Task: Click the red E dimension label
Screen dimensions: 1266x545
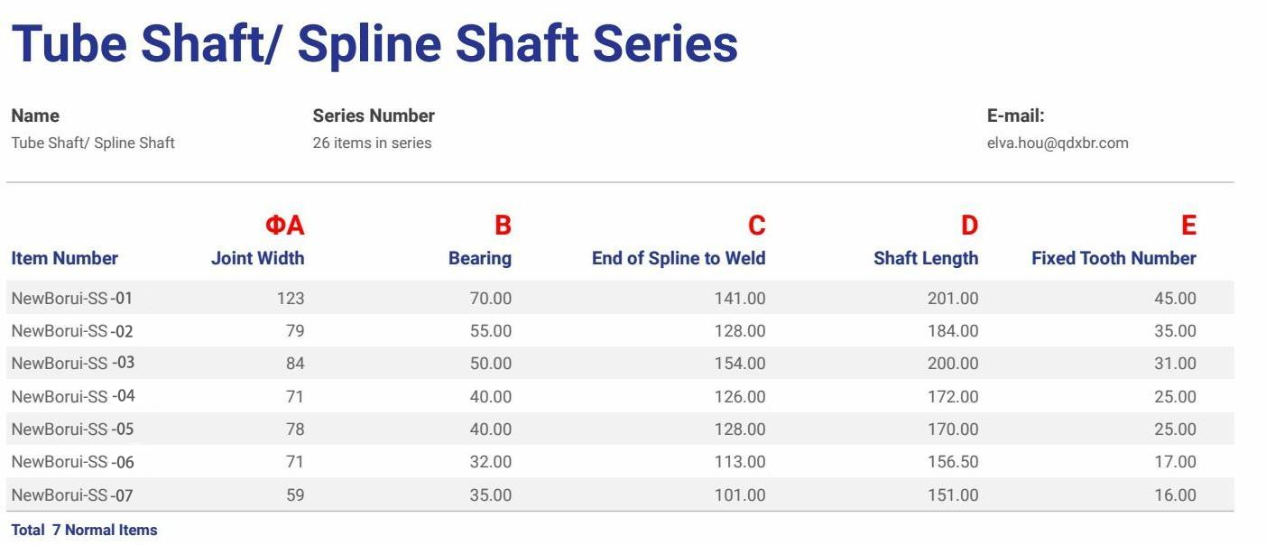Action: [x=1188, y=226]
